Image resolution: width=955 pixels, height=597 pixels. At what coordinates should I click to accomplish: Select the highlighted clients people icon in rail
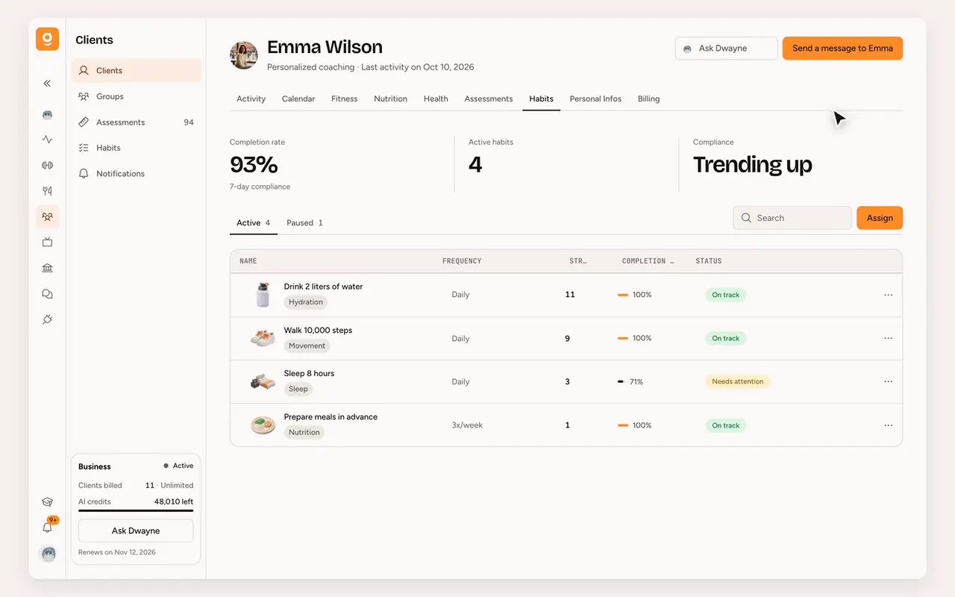point(47,216)
